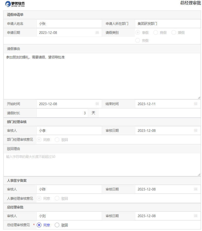Viewport: 202px width, 231px height.
Task: Open calendar icon for 申请日期
Action: [x=97, y=33]
